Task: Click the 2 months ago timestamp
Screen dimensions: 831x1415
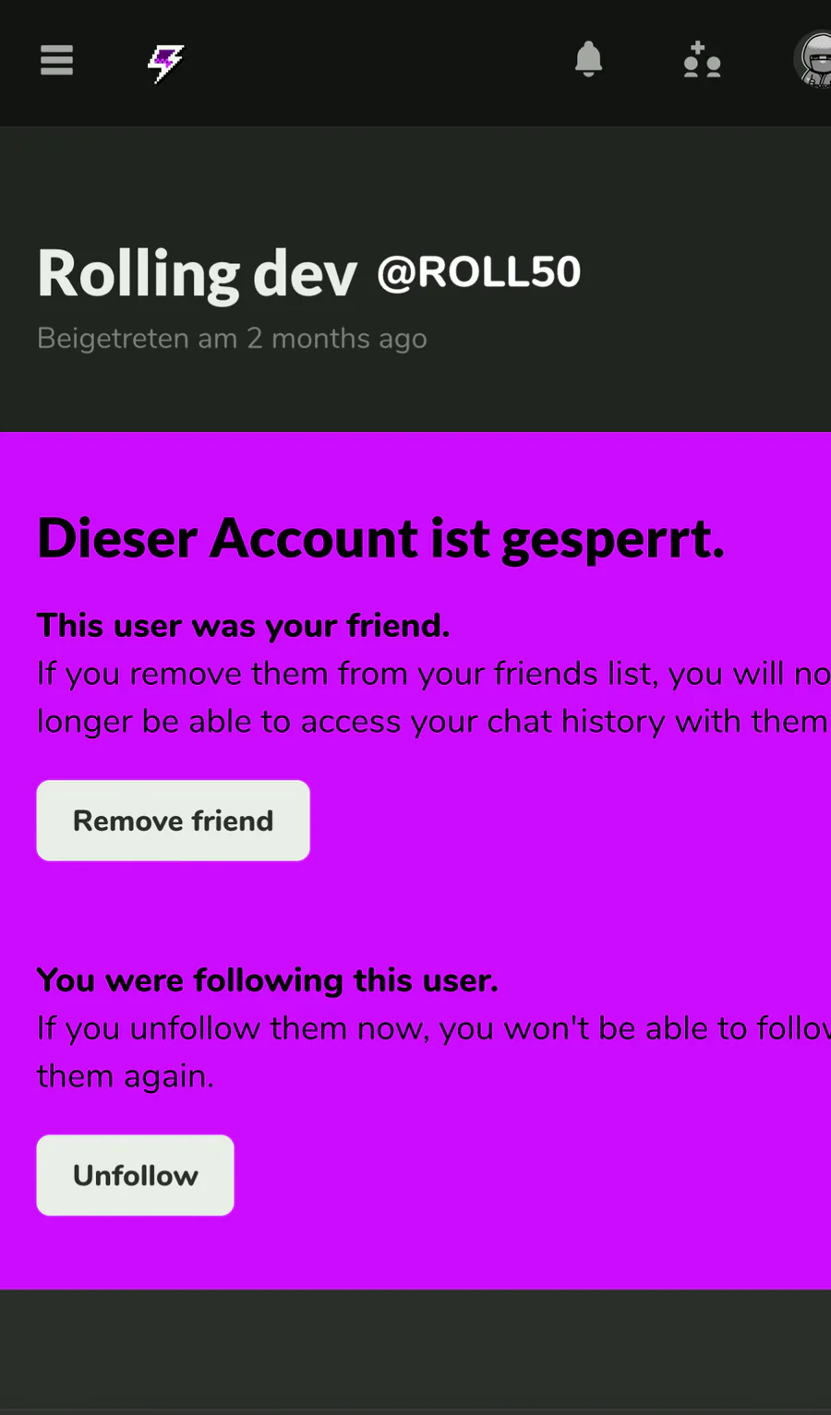Action: coord(337,339)
